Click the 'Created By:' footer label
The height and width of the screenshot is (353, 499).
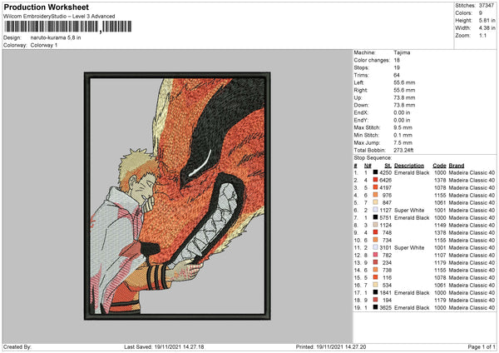tap(17, 347)
